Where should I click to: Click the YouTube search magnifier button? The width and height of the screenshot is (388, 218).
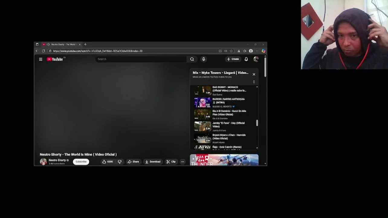192,59
